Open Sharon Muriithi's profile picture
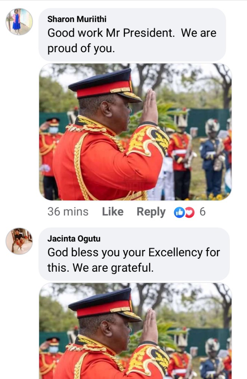 (19, 22)
